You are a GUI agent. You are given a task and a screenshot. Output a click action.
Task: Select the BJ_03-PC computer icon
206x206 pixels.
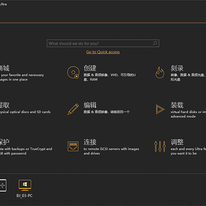point(25,185)
